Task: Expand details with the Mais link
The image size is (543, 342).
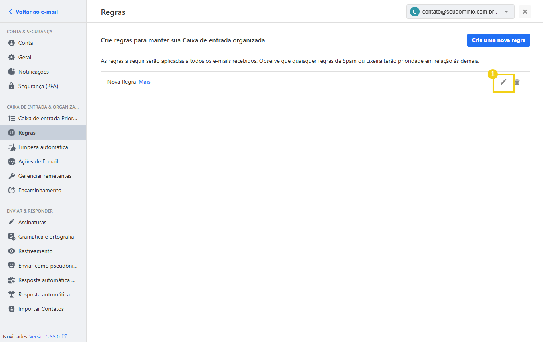Action: pos(144,82)
